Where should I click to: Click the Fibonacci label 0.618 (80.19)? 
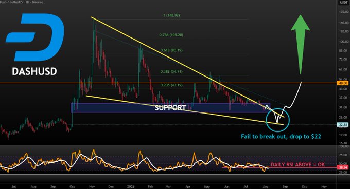tap(171, 50)
